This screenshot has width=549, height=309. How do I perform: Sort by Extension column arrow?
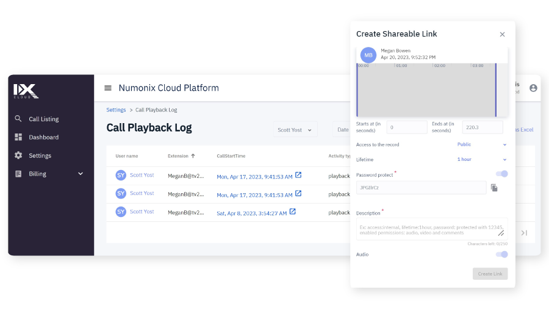[193, 156]
